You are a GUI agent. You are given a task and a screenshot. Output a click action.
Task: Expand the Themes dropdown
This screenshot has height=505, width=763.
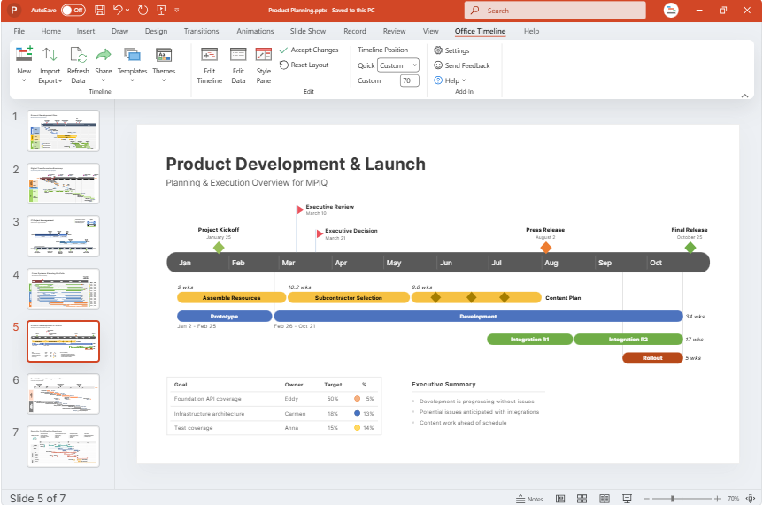pyautogui.click(x=164, y=80)
